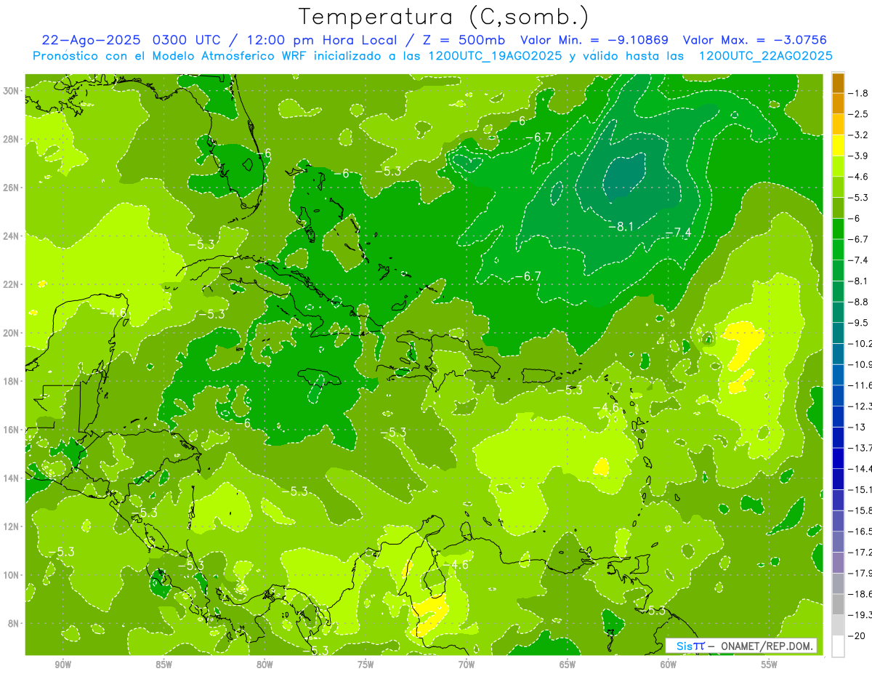
Task: Click the "-8.8" value on color bar
Action: pos(860,302)
